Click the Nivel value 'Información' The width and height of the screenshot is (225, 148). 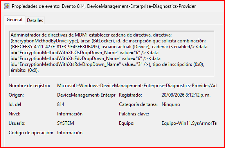(x=70, y=114)
